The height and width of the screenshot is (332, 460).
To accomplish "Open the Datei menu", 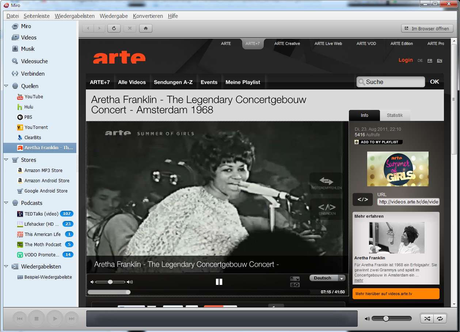I will pyautogui.click(x=13, y=16).
